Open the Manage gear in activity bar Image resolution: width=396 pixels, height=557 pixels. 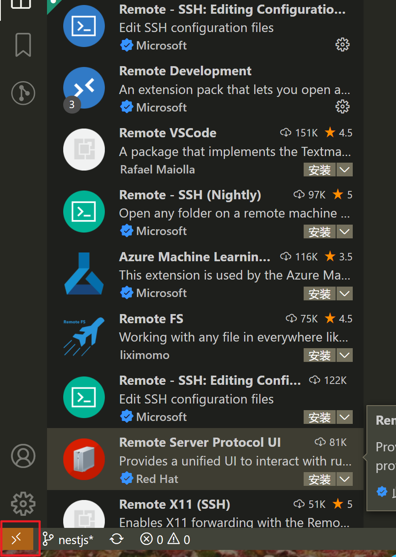tap(23, 503)
